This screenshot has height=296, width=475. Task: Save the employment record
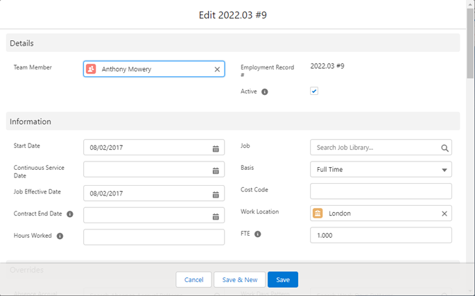[x=282, y=279]
